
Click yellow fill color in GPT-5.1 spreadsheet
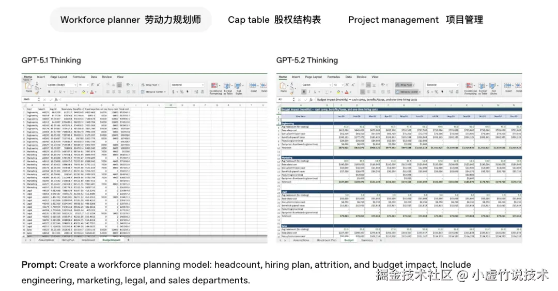pos(83,92)
